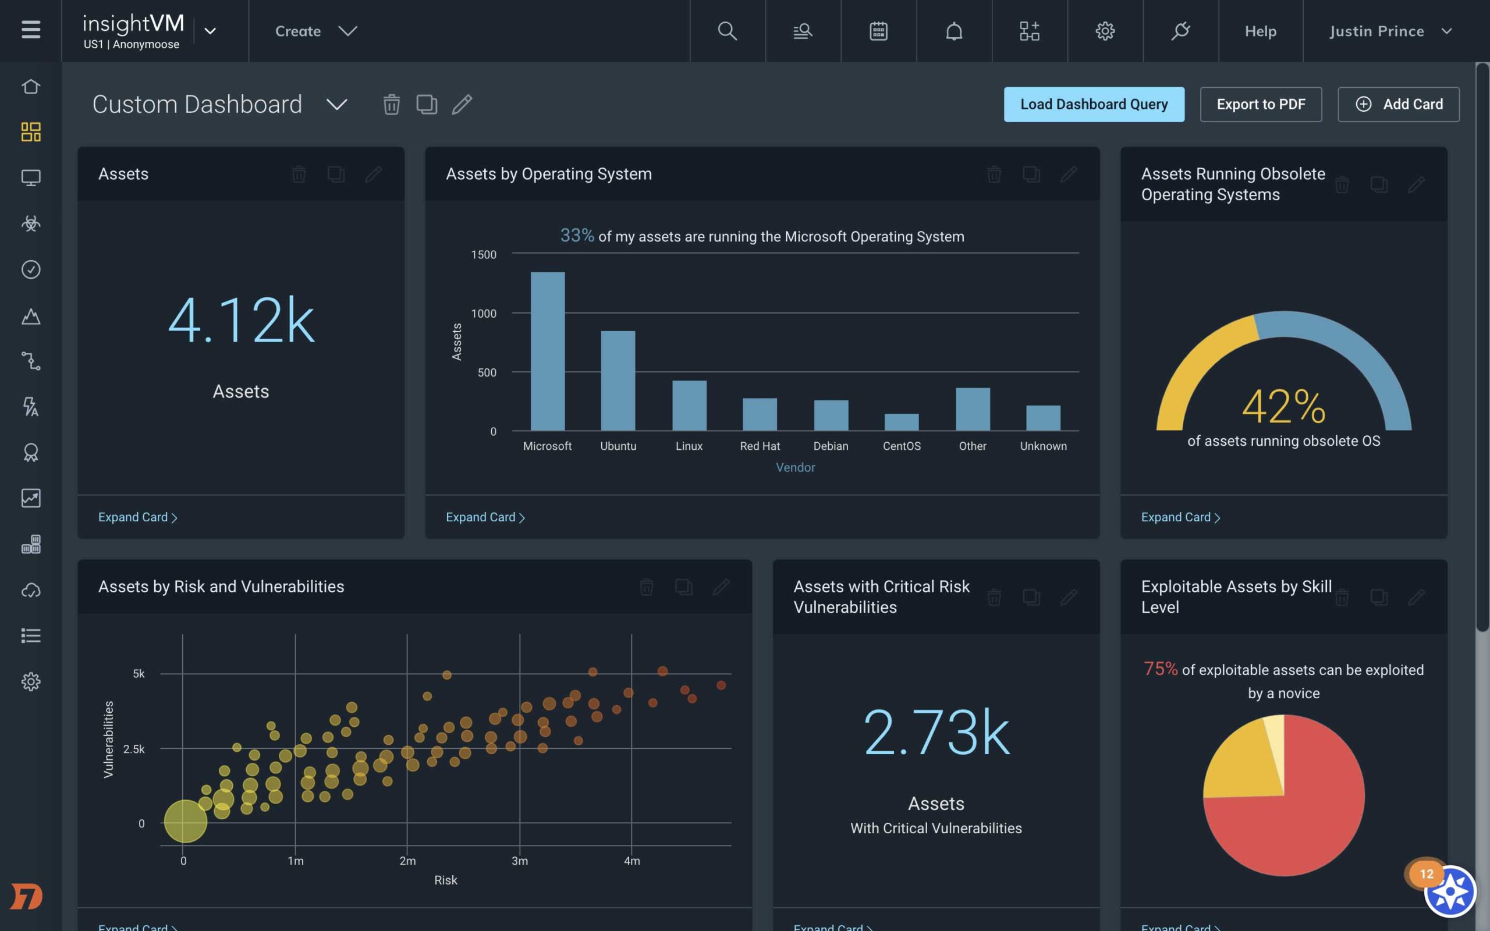1490x931 pixels.
Task: Click the Load Dashboard Query button
Action: tap(1094, 104)
